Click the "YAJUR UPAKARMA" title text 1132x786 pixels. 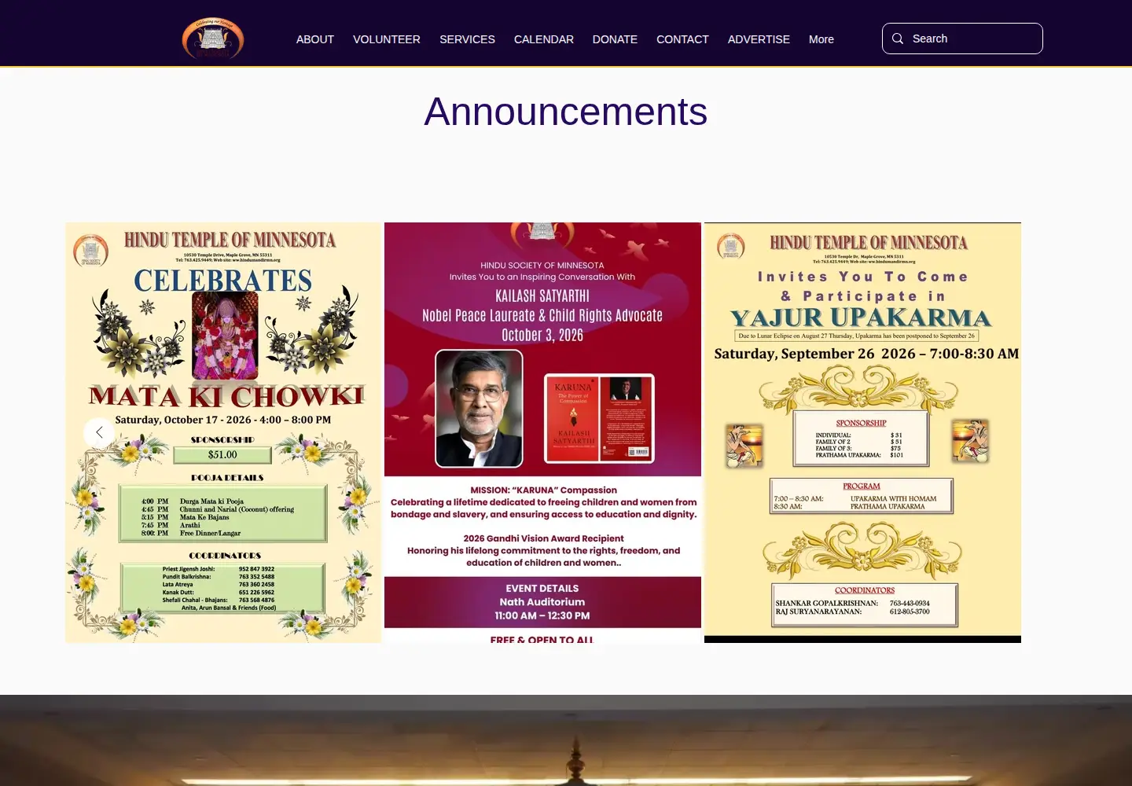tap(862, 318)
